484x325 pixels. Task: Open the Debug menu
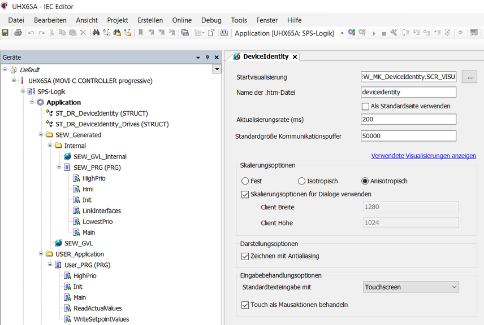[x=211, y=20]
